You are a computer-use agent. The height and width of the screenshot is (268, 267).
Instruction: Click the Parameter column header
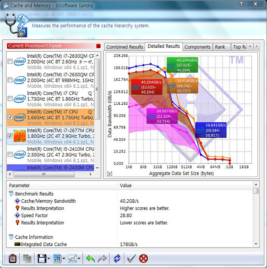[x=62, y=186]
